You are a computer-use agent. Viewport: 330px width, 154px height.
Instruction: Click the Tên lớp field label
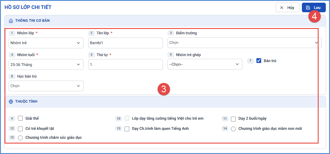pyautogui.click(x=103, y=33)
